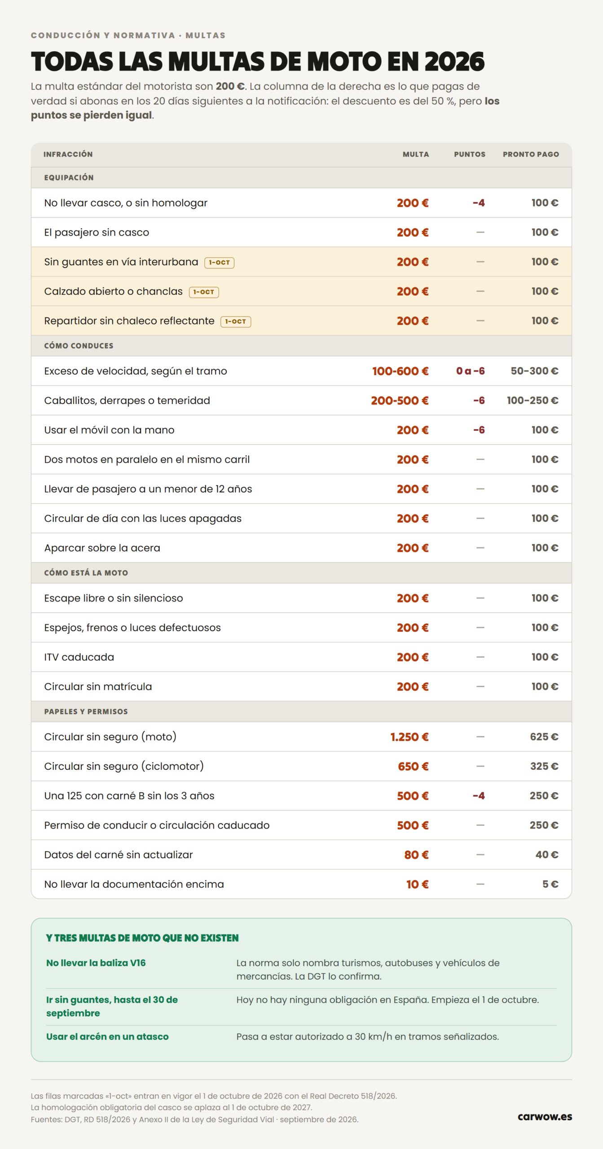Click "Exceso de velocidad, según el tramo"
The image size is (603, 1149).
pyautogui.click(x=136, y=371)
